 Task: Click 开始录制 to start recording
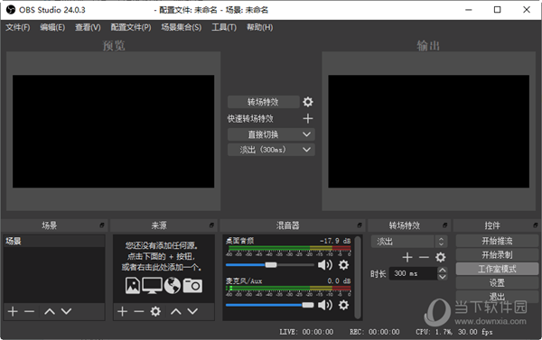point(497,254)
